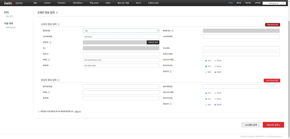
Task: Choose 비공개 for contact person 정보공개
Action: click(215, 105)
